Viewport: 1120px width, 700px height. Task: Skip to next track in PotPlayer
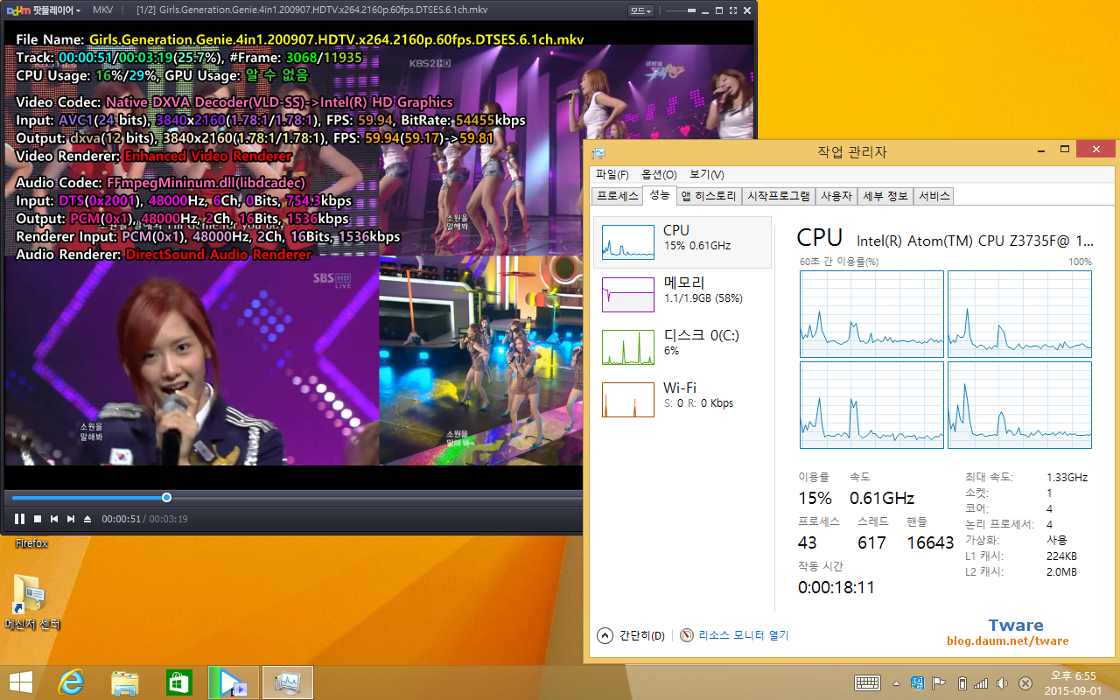71,519
